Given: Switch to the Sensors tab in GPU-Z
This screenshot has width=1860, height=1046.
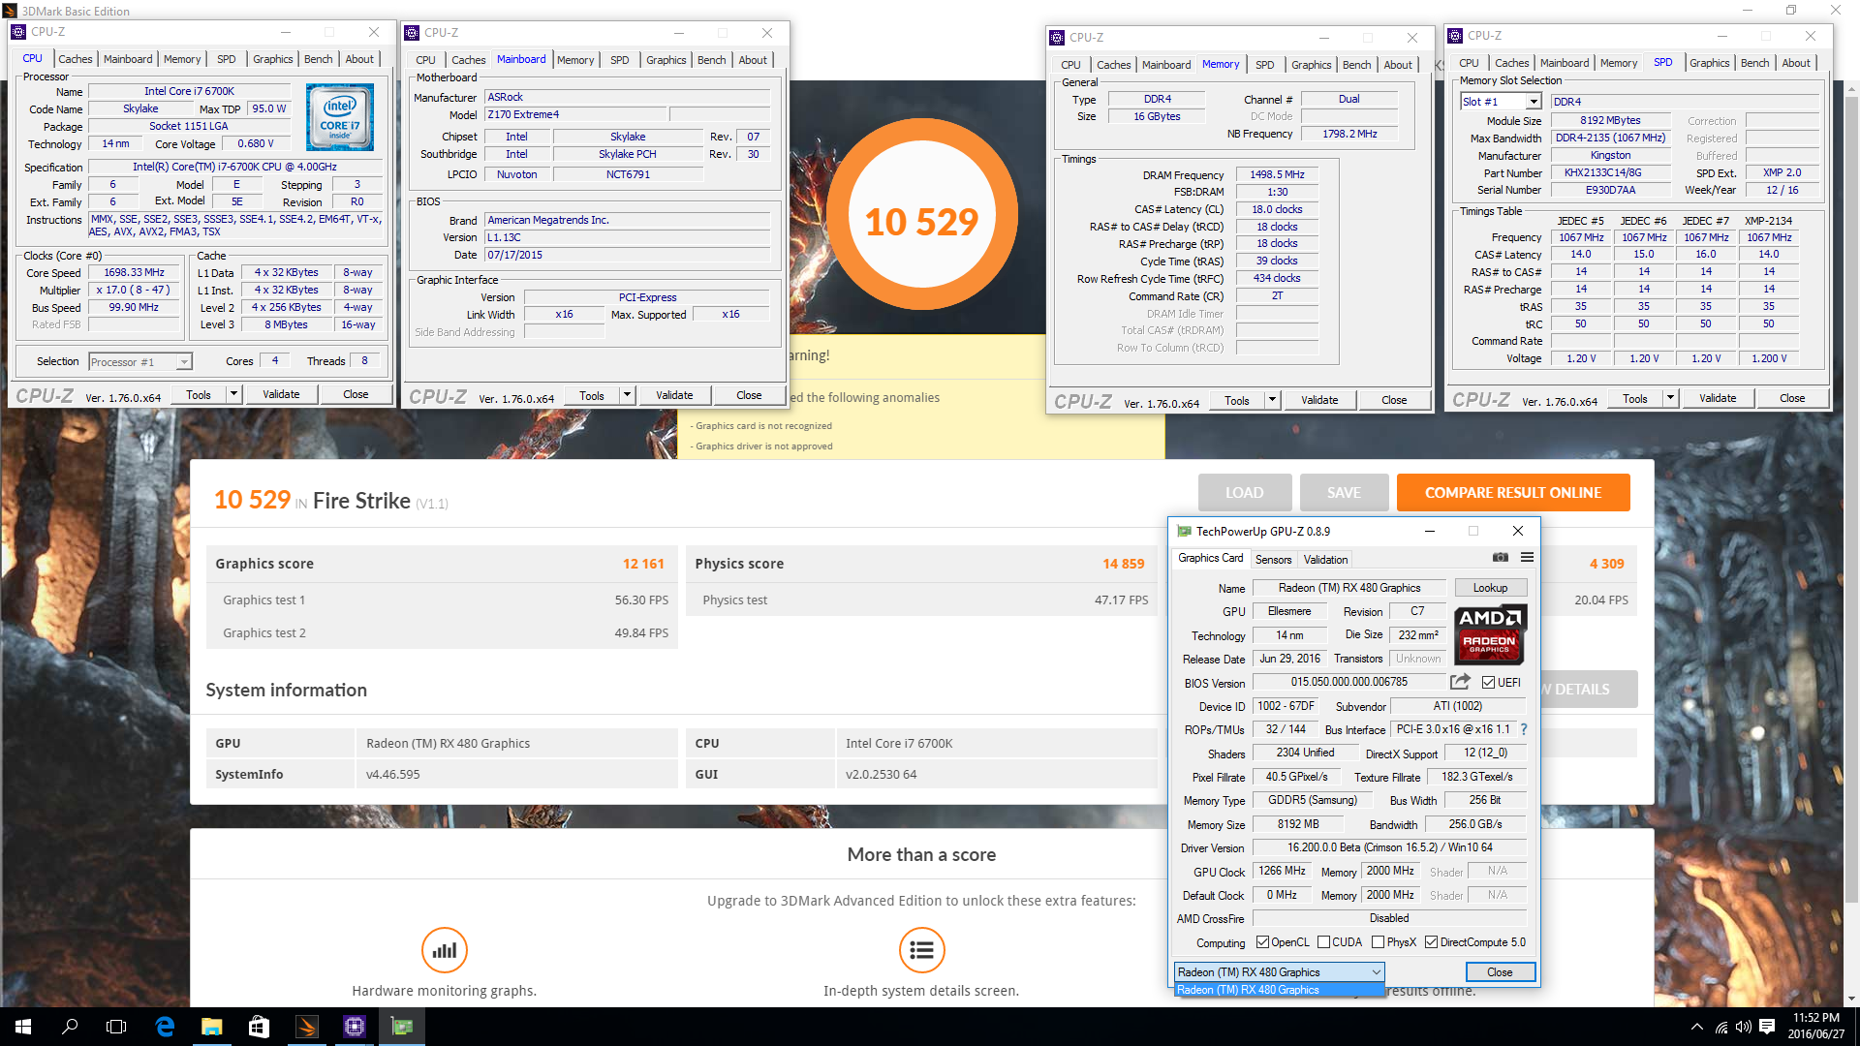Looking at the screenshot, I should 1273,560.
